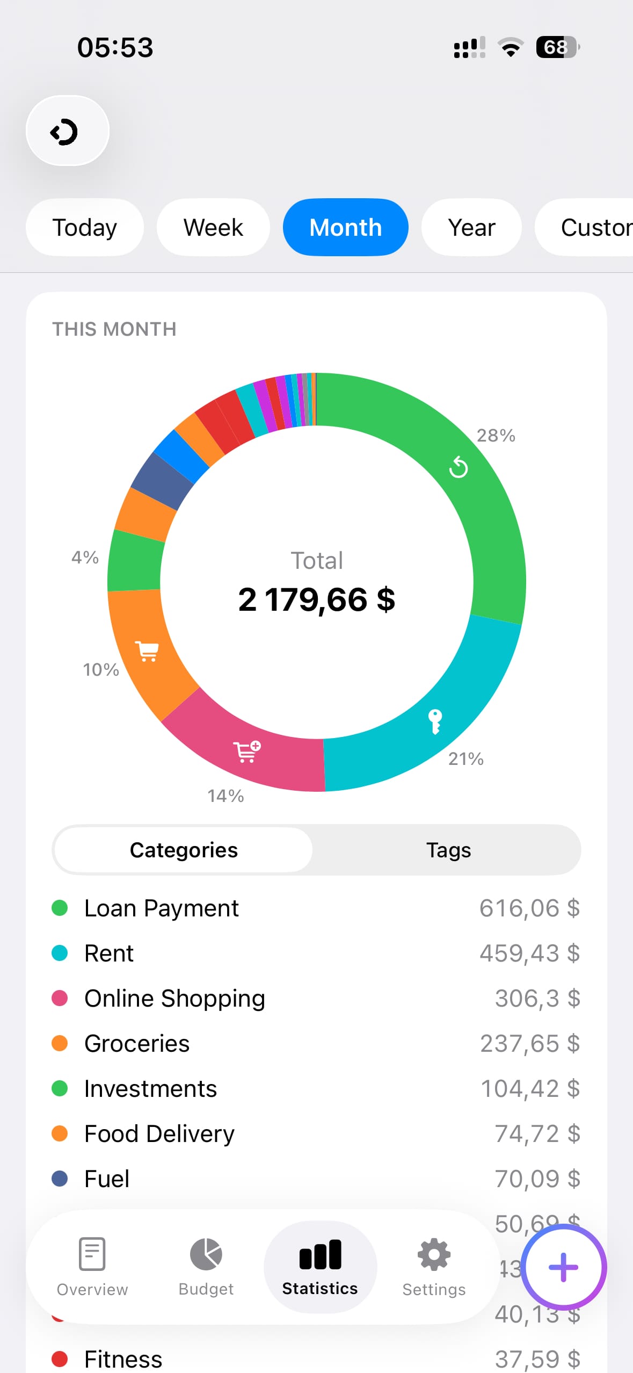Tap the cart-plus Online Shopping slice icon
Viewport: 633px width, 1373px height.
[247, 751]
